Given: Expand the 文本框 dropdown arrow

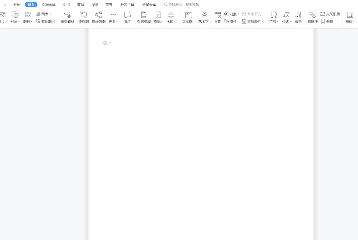Looking at the screenshot, I should coord(194,22).
